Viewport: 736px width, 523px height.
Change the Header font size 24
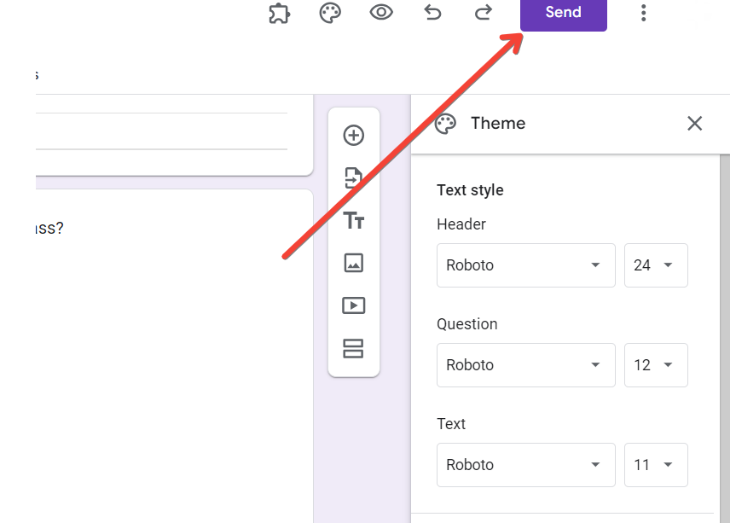click(655, 265)
